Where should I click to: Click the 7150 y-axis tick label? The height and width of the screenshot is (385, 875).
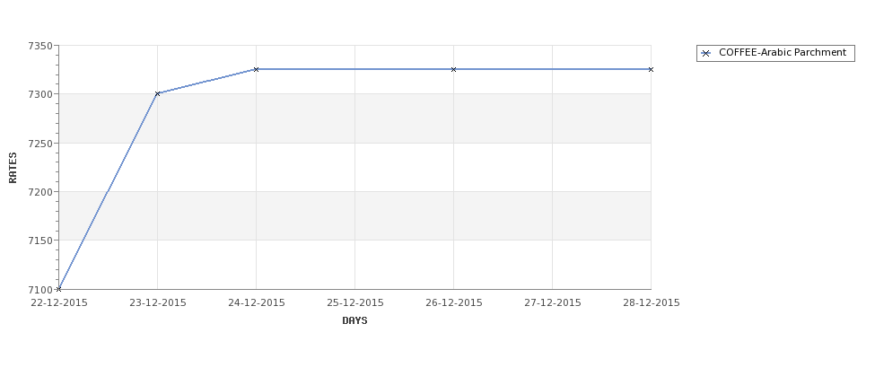[x=40, y=241]
